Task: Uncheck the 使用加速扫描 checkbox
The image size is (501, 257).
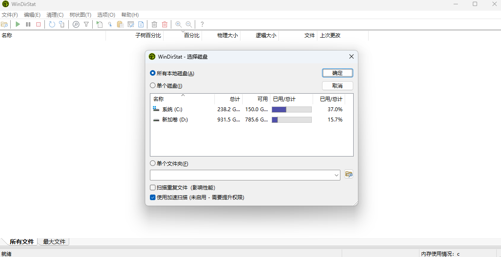Action: coord(153,198)
